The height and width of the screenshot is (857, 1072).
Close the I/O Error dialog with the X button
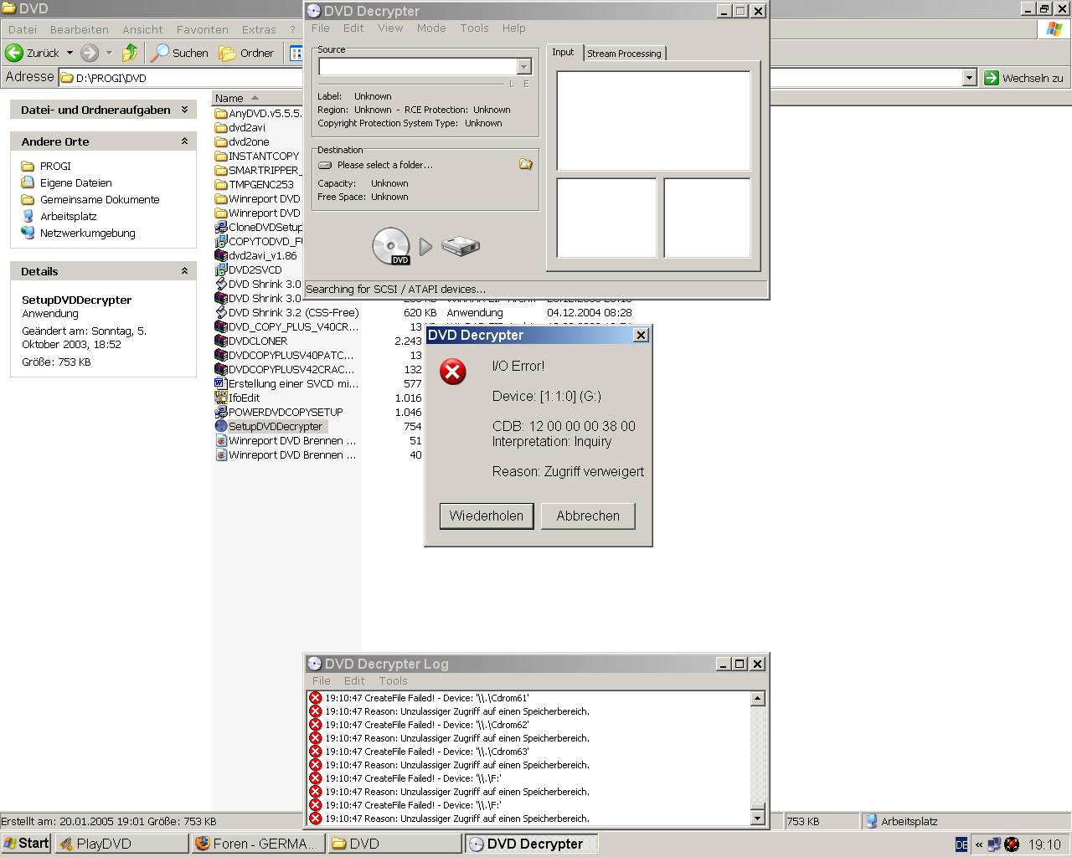[641, 335]
